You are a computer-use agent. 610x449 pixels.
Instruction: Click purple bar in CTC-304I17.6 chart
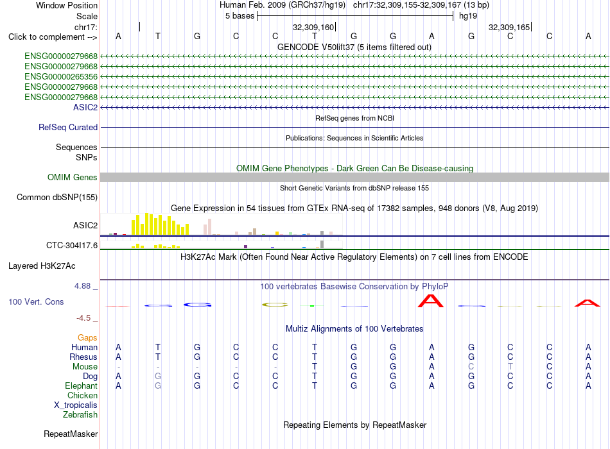(245, 247)
